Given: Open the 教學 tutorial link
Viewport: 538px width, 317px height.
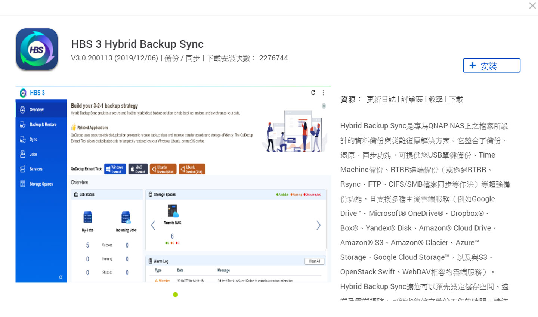Looking at the screenshot, I should (x=436, y=99).
